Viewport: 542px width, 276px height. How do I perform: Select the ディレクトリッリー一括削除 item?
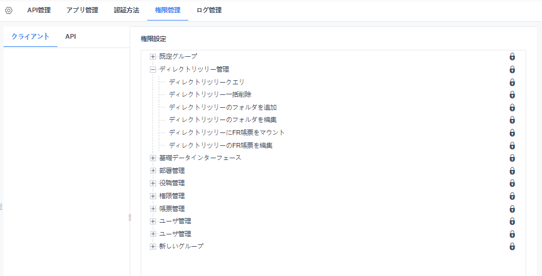pyautogui.click(x=210, y=95)
